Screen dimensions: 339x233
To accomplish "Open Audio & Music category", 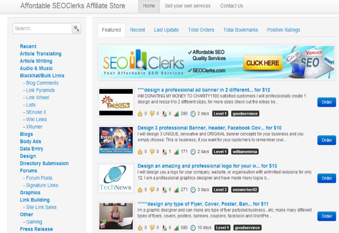I will pyautogui.click(x=36, y=68).
